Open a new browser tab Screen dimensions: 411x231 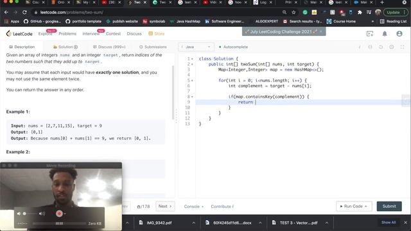[382, 3]
